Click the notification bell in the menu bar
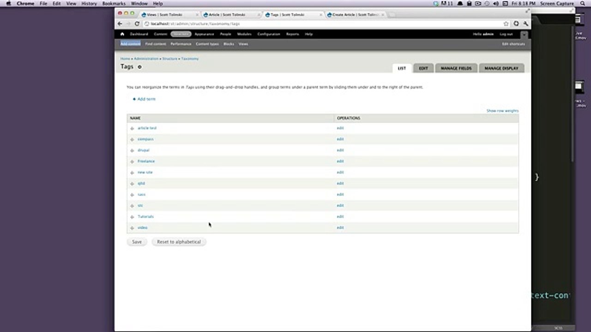The image size is (591, 332). tap(459, 3)
